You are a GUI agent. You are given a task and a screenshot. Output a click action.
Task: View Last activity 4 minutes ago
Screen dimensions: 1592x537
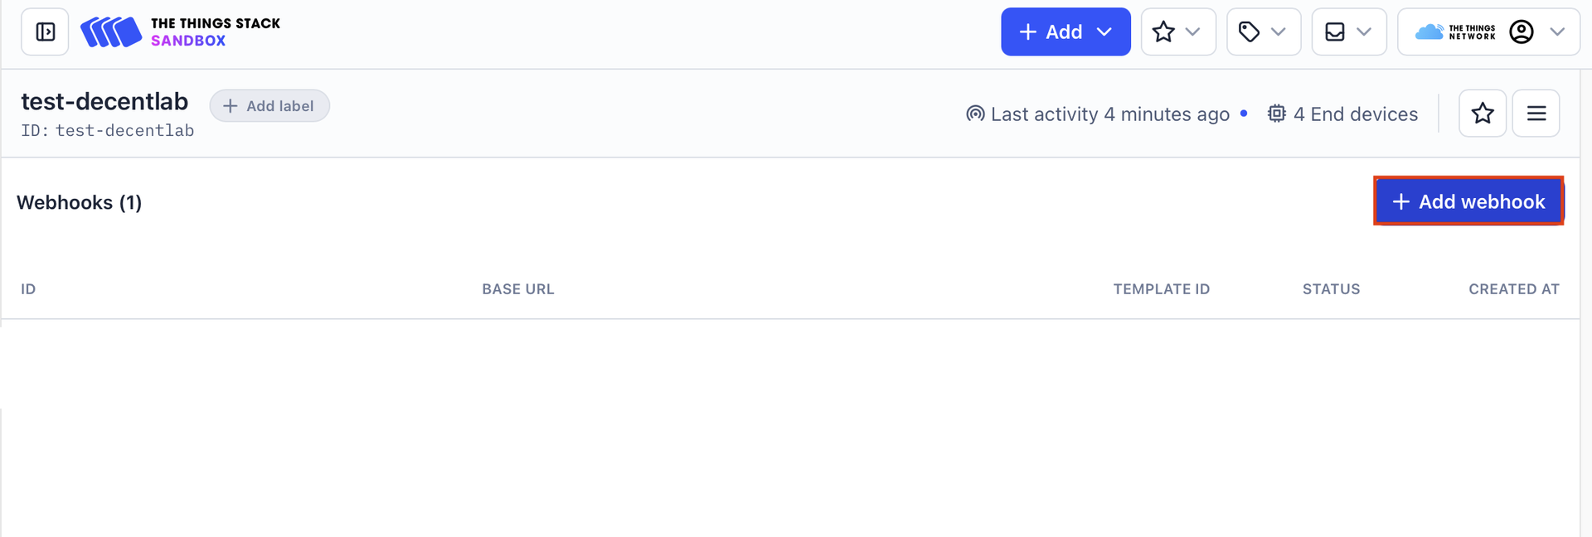point(1099,114)
